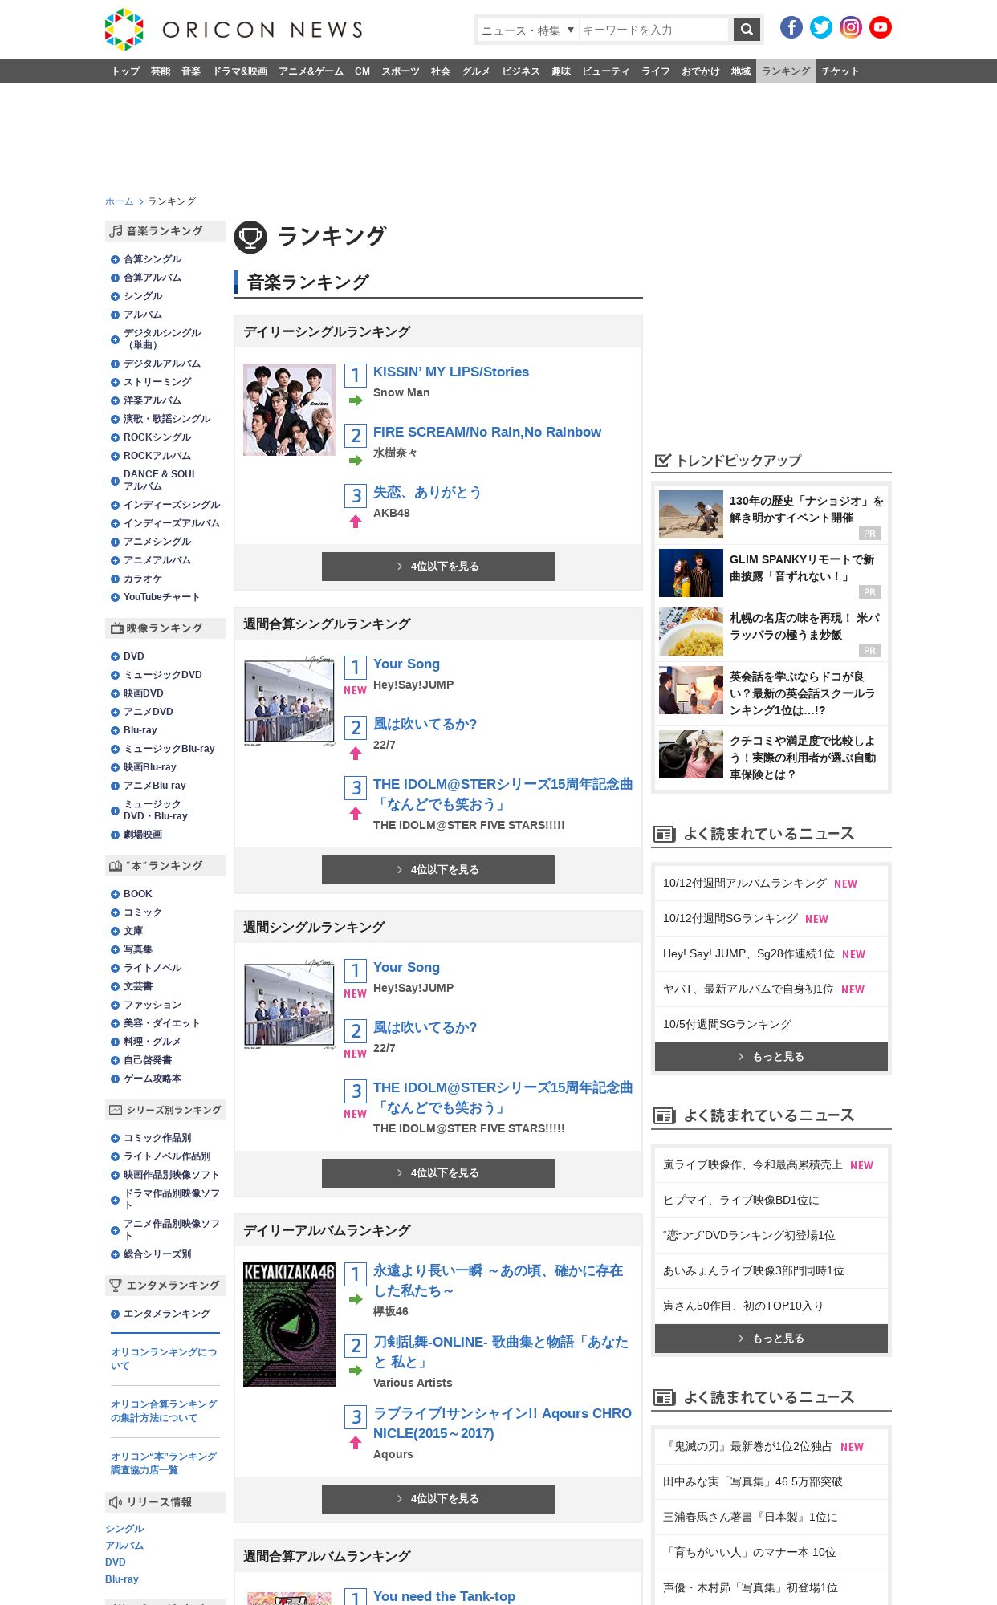Click the book icon in "本"ランキング header

(116, 866)
